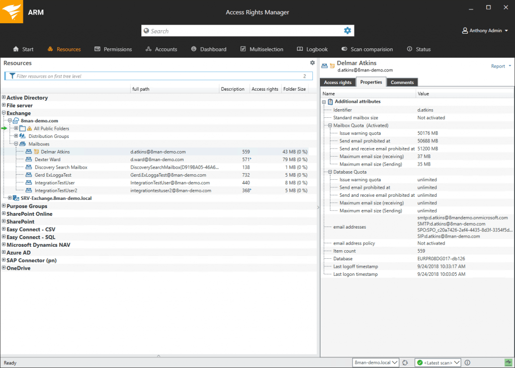Click the Anthony Admin user icon
515x368 pixels.
pyautogui.click(x=465, y=31)
